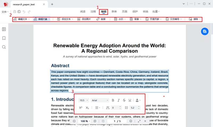Toggle bold formatting
213x127 pixels.
click(113, 100)
